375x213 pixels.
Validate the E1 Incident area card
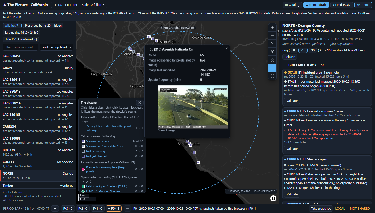[x=292, y=101]
